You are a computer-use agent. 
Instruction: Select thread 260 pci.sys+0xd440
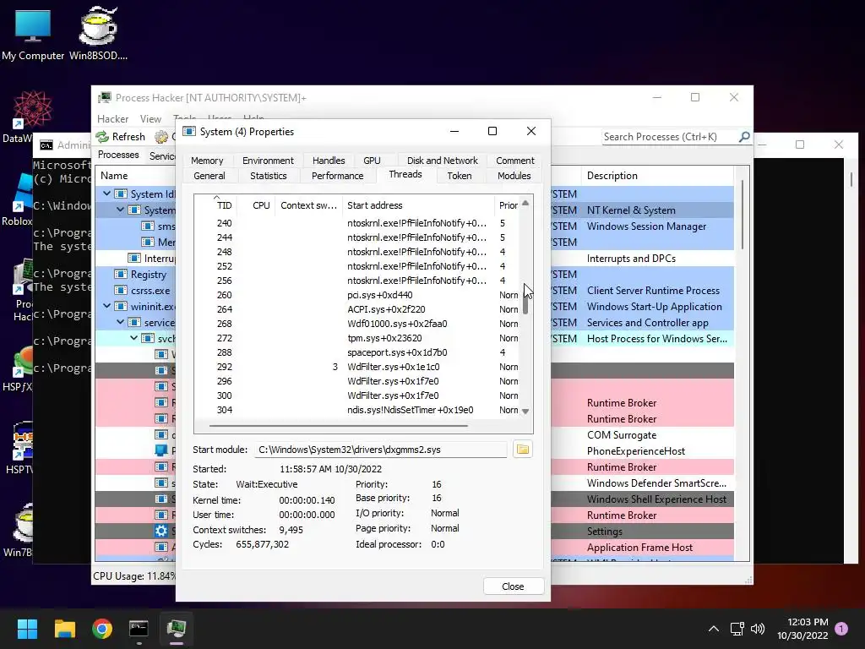[357, 295]
